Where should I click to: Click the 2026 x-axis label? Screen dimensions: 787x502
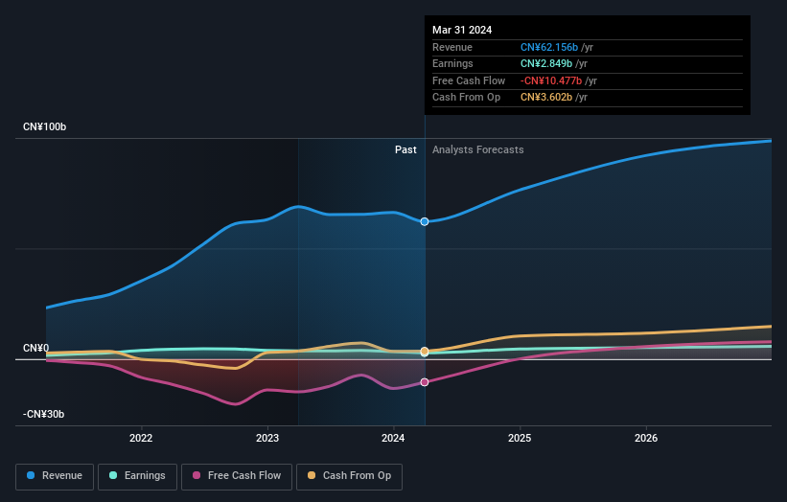coord(646,438)
